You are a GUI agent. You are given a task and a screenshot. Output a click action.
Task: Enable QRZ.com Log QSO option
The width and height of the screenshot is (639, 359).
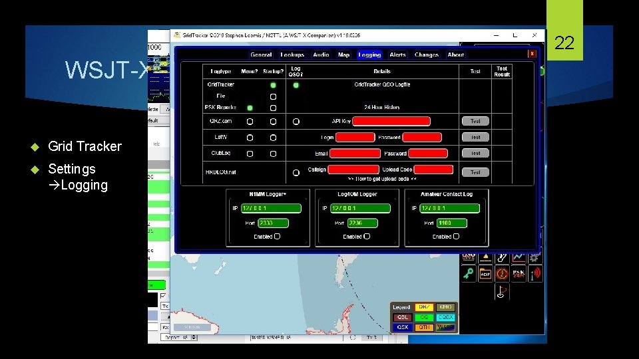click(x=296, y=121)
